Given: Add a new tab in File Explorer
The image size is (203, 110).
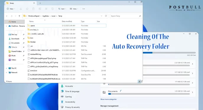Looking at the screenshot, I should coord(40,3).
